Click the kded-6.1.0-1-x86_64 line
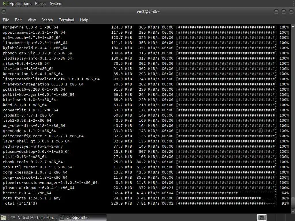 point(146,105)
